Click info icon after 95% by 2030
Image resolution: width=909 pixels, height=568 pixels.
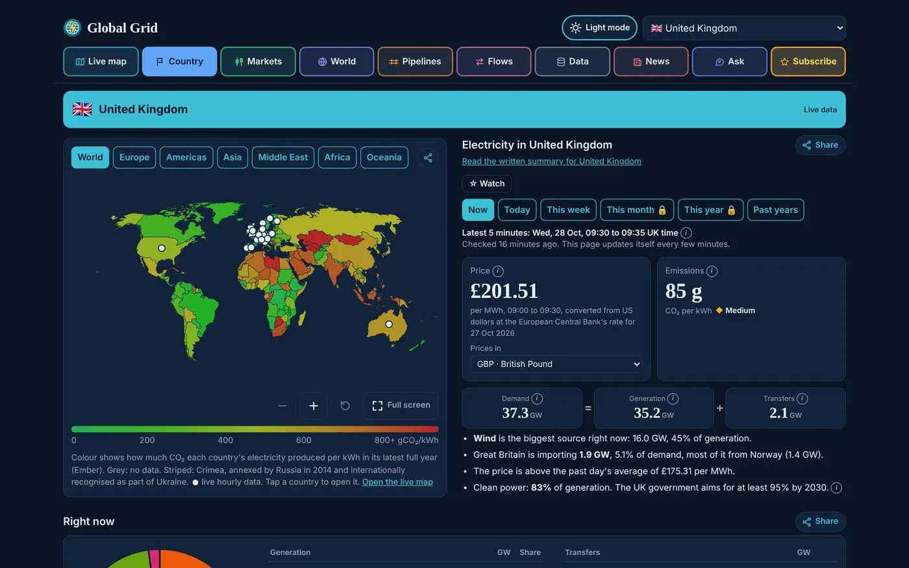[x=836, y=488]
